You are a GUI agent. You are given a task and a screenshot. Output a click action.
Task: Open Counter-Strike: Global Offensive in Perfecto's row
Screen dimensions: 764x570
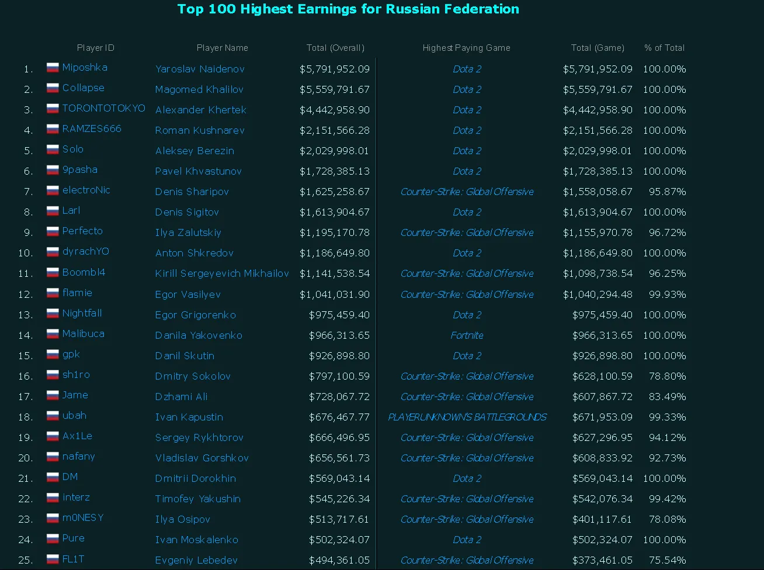467,233
